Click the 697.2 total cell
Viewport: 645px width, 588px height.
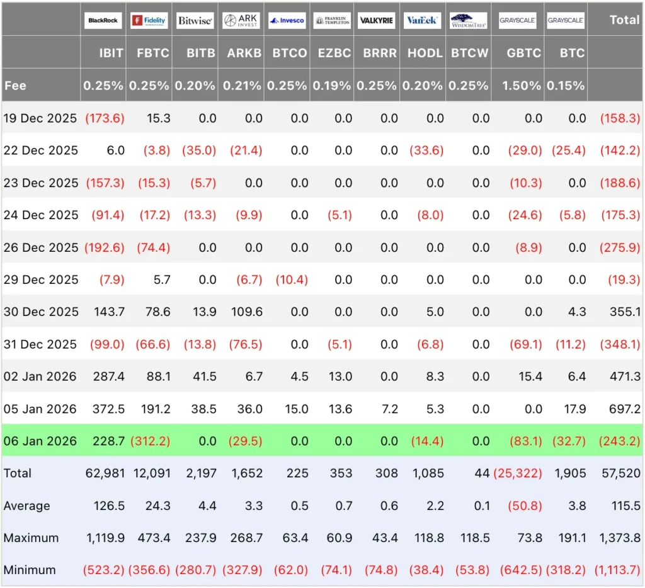click(x=625, y=409)
